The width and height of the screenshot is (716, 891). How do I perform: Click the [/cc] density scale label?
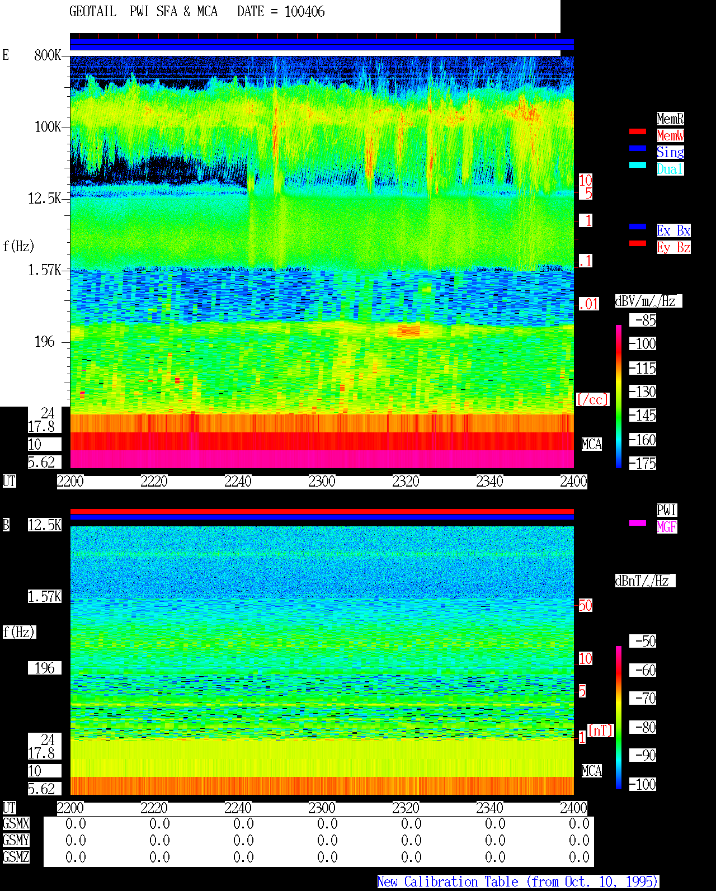(592, 400)
